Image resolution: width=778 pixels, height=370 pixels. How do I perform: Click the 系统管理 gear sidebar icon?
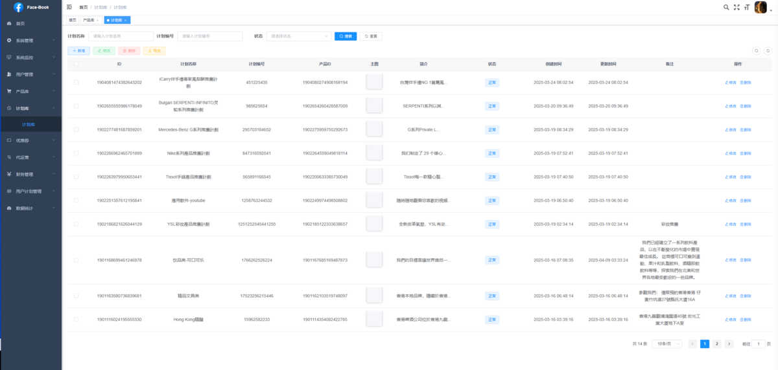tap(9, 40)
